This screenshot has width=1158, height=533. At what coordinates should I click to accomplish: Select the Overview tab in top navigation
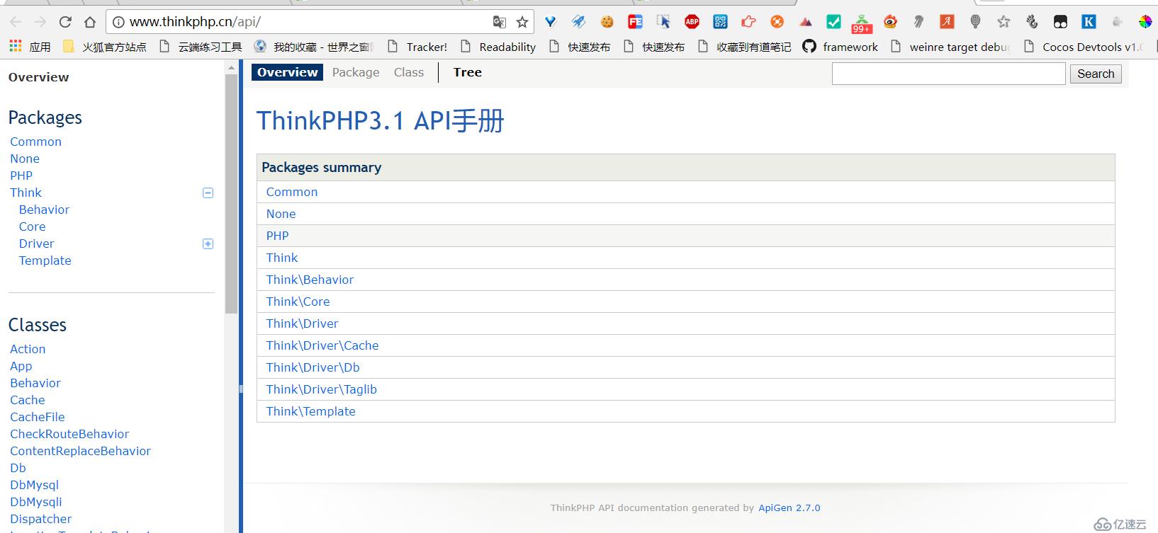287,72
